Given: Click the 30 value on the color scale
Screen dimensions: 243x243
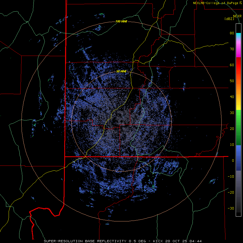Looking at the screenshot, I should click(x=232, y=113).
